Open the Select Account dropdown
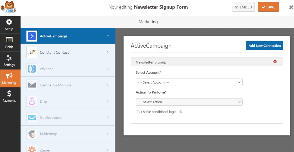 (189, 82)
